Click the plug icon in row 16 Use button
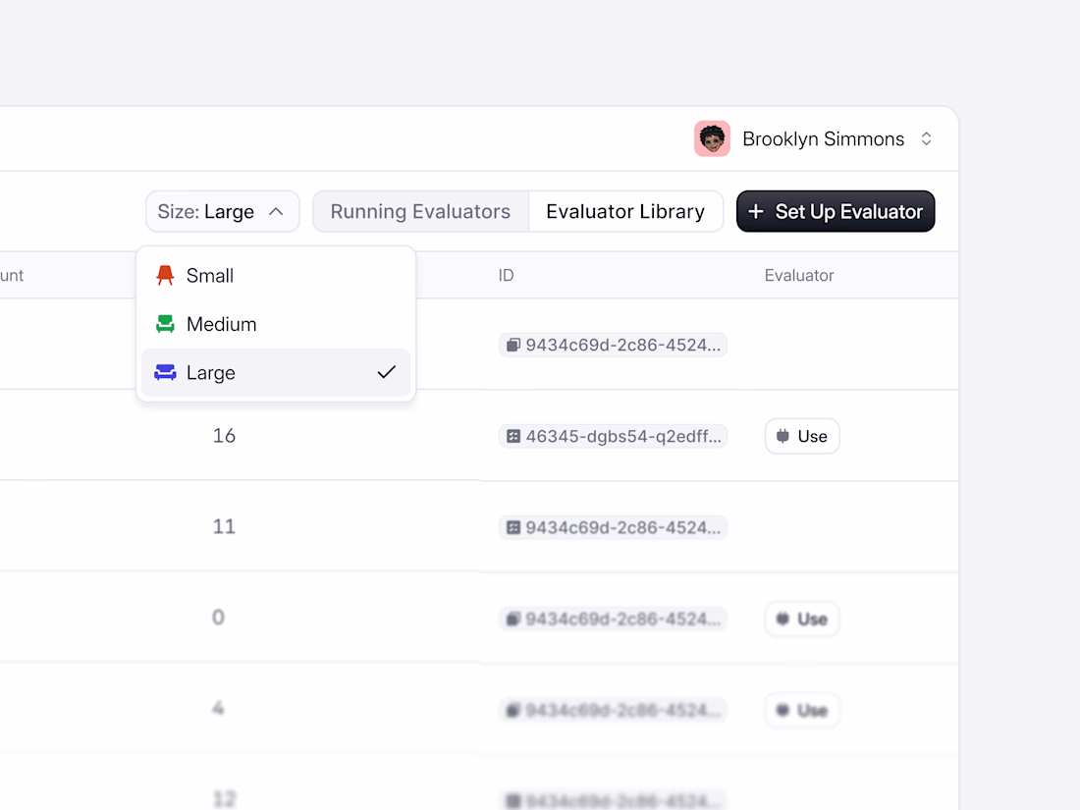The width and height of the screenshot is (1080, 810). point(783,436)
